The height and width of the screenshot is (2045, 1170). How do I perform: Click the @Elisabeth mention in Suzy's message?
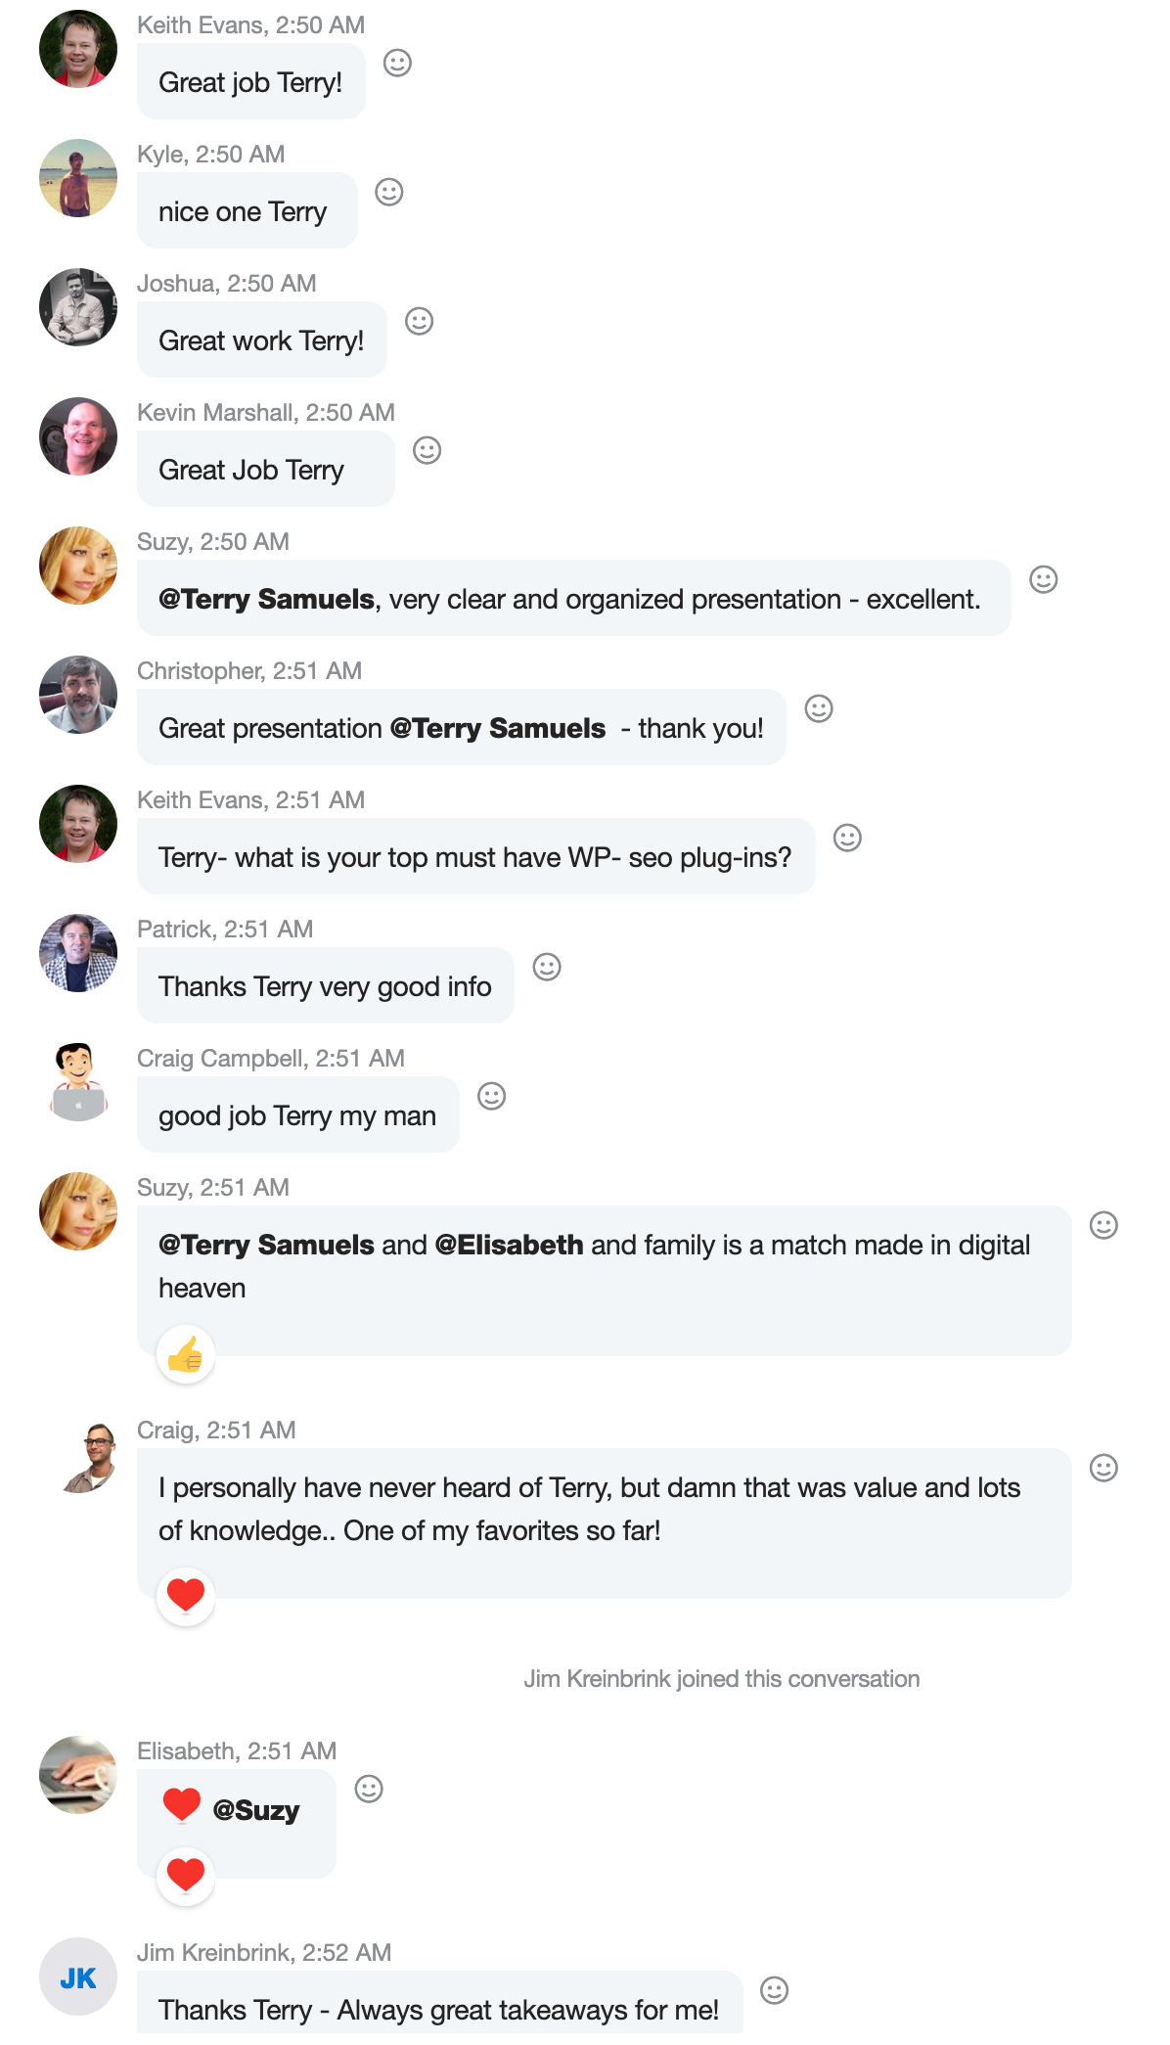click(509, 1246)
